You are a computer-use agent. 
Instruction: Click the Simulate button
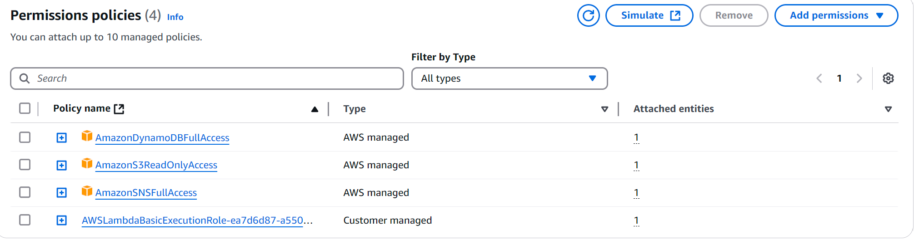649,15
